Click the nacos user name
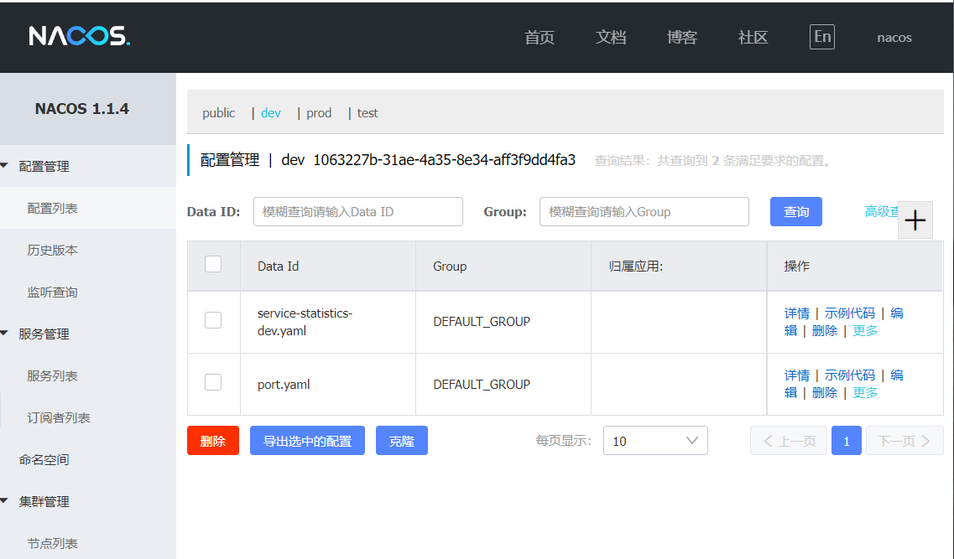Viewport: 954px width, 559px height. pos(894,38)
